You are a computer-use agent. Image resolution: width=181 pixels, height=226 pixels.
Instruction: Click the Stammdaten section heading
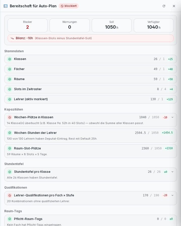(x=14, y=51)
